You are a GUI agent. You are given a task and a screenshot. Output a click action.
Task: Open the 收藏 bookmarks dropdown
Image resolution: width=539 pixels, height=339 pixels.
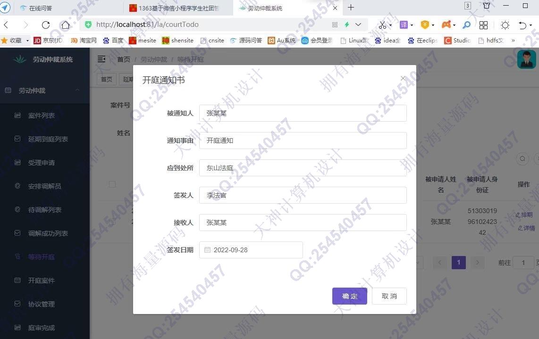point(16,41)
